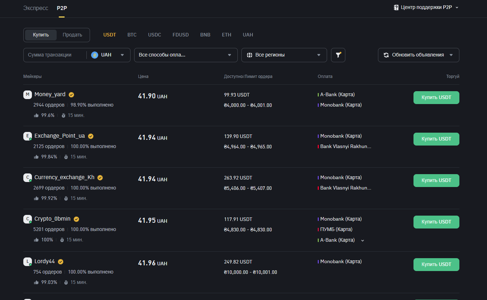Click Money_yard verified merchant badge
The height and width of the screenshot is (300, 487).
[71, 95]
